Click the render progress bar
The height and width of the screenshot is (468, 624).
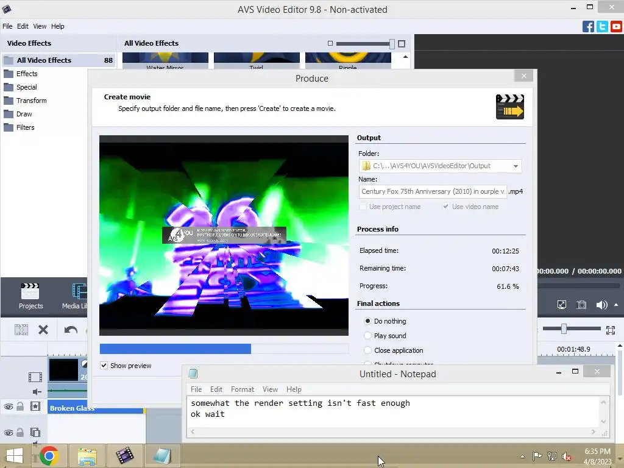[x=224, y=349]
